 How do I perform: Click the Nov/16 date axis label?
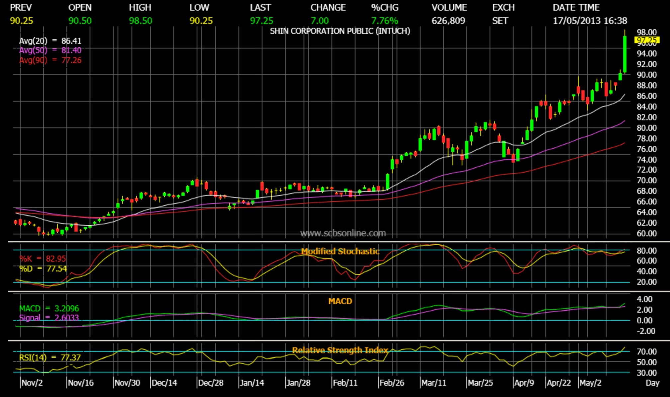(81, 383)
